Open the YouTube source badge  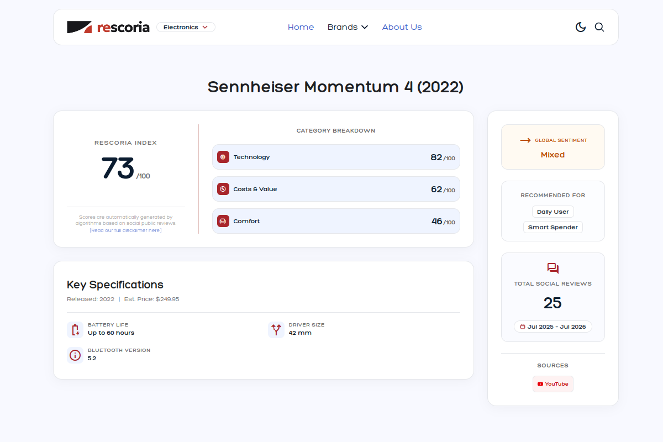click(553, 384)
